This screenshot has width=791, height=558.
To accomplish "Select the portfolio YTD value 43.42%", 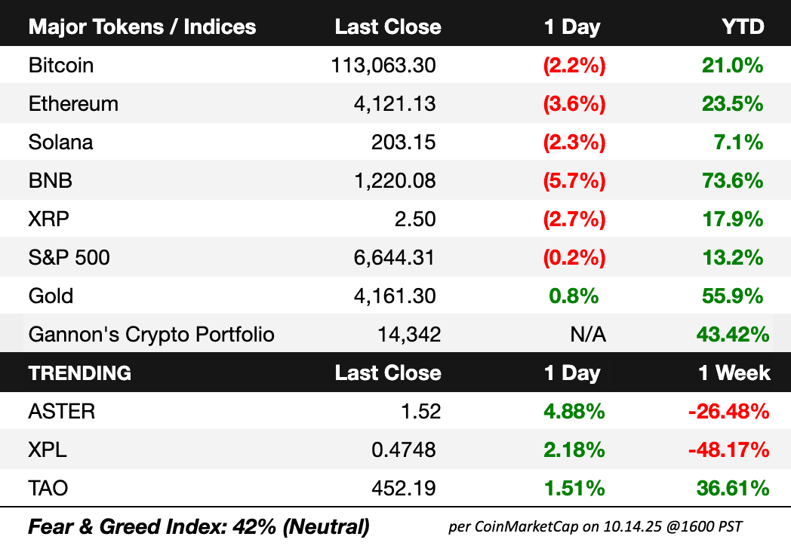I will (728, 334).
